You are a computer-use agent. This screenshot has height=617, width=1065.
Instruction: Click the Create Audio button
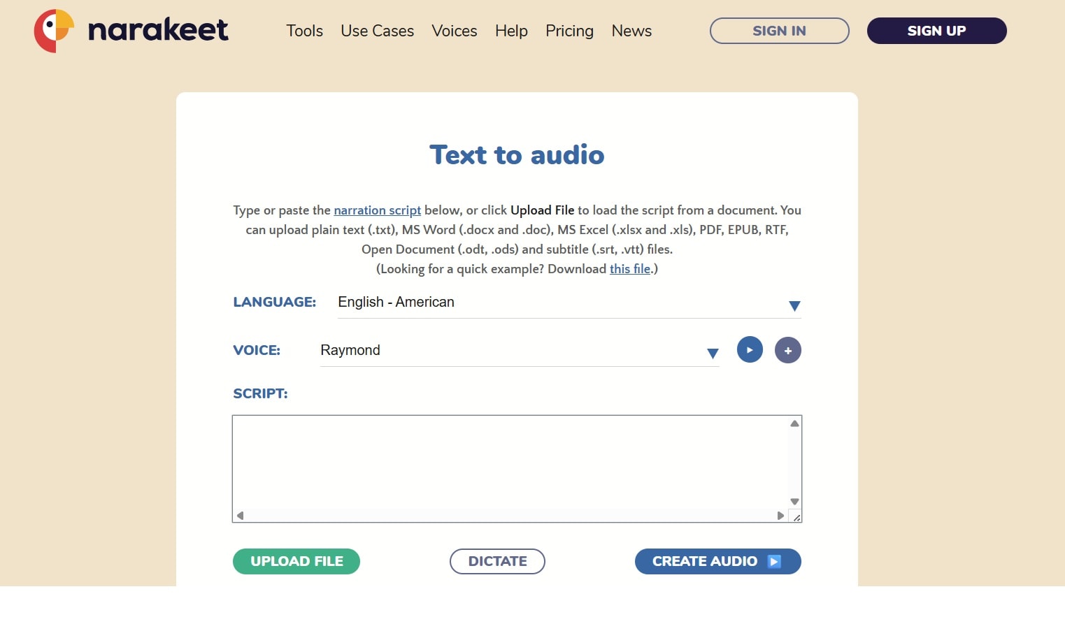(x=718, y=561)
